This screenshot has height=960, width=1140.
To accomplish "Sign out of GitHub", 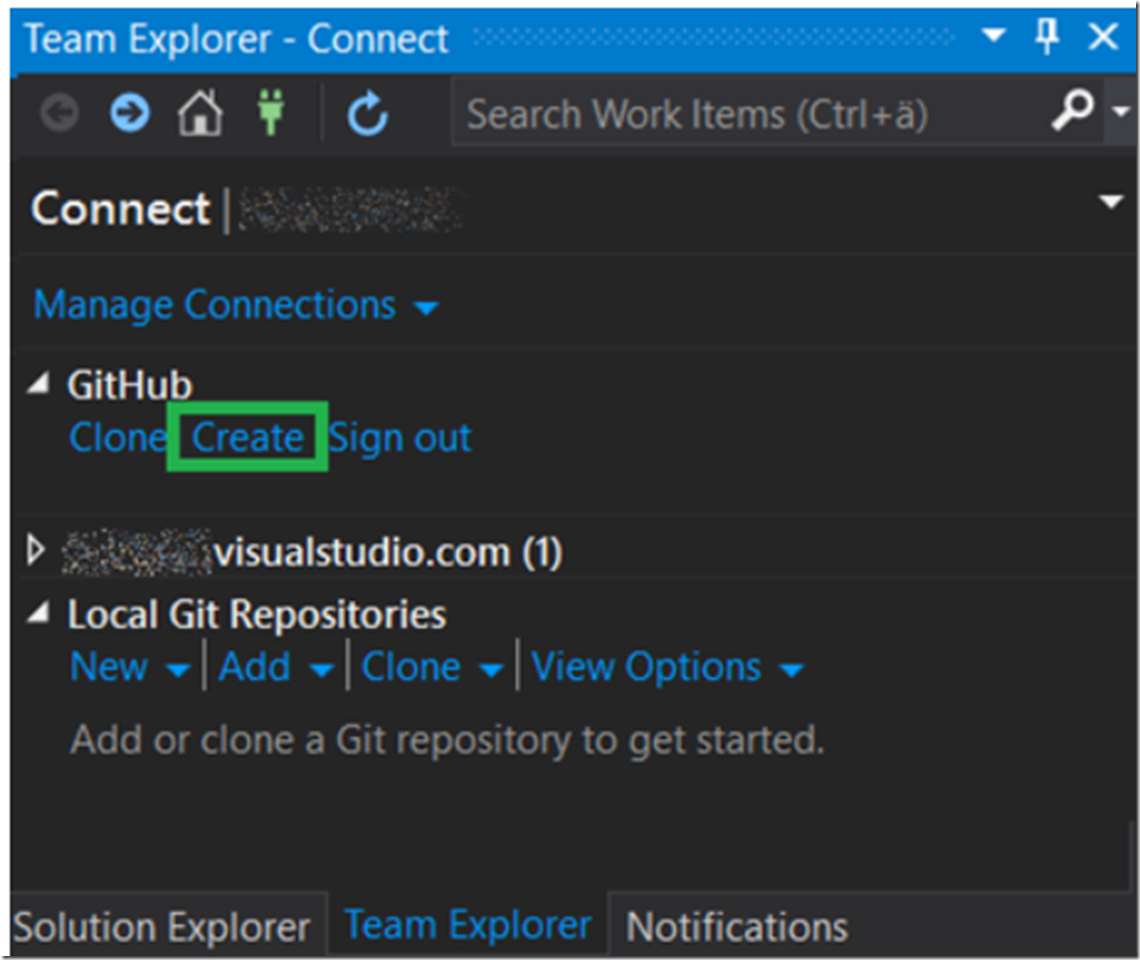I will (401, 437).
